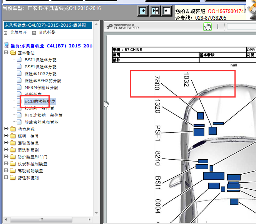Screen dimensions: 256x224
Task: Open 保险丝1032分配 document
Action: [40, 74]
